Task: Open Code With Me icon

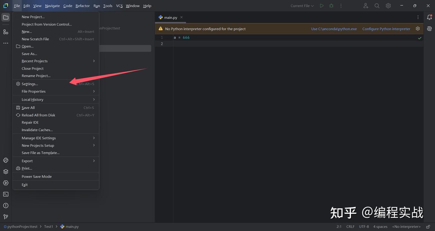Action: point(366,6)
